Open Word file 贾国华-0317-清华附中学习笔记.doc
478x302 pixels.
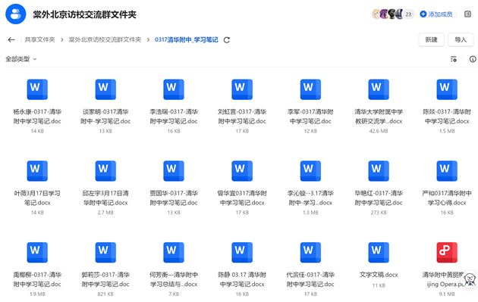coord(174,171)
